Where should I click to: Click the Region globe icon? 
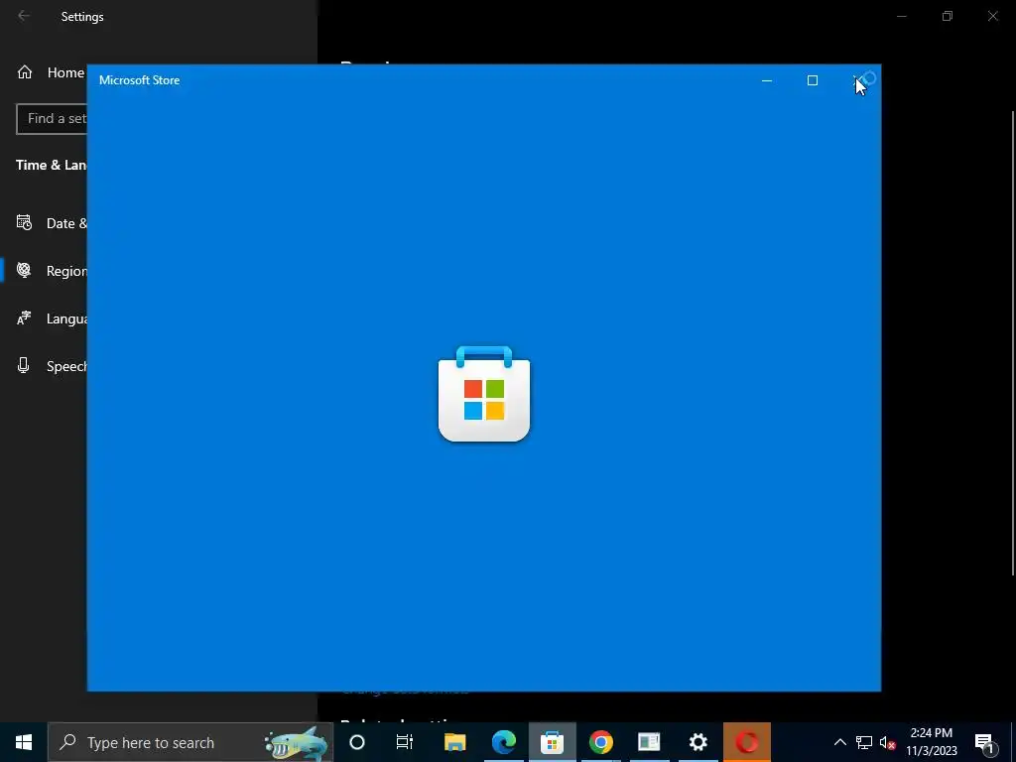(24, 270)
